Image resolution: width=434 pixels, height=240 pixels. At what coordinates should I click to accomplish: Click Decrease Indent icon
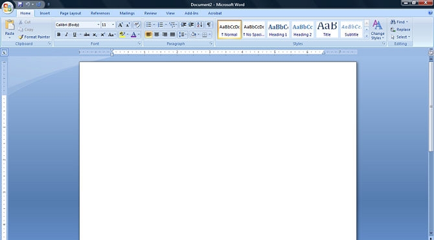[x=183, y=25]
